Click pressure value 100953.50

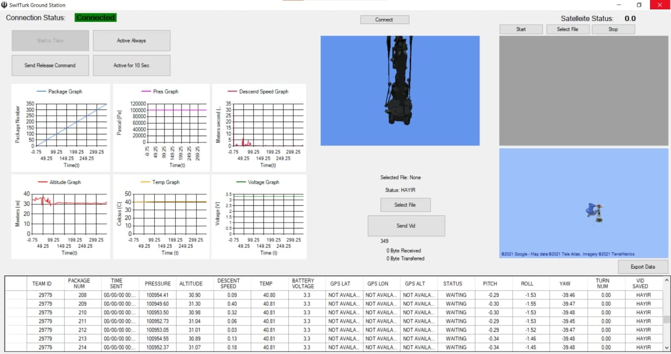pos(158,313)
